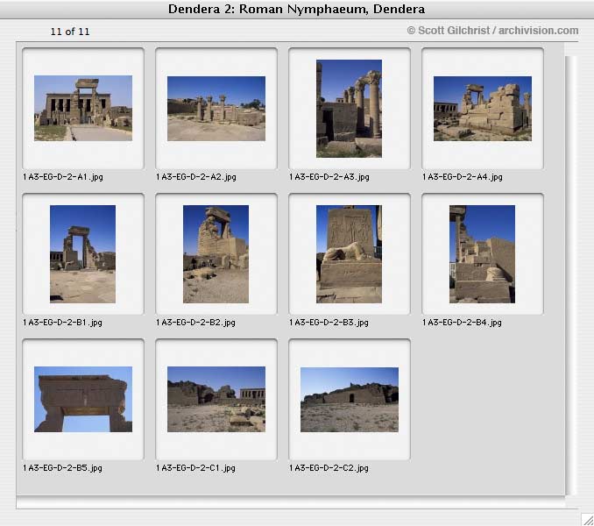Click the vertical scrollbar track
594x526 pixels.
(x=571, y=274)
